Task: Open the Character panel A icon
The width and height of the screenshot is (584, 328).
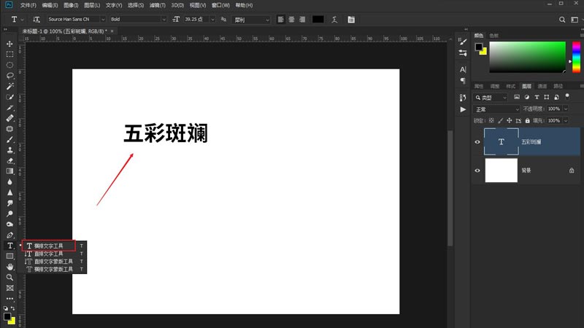Action: (463, 69)
